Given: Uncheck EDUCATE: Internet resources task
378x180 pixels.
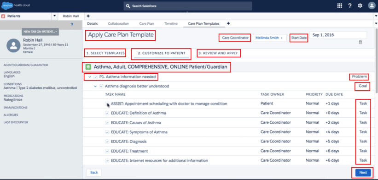Looking at the screenshot, I should pos(107,160).
